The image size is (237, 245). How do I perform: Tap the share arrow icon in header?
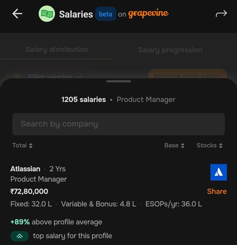tap(221, 14)
